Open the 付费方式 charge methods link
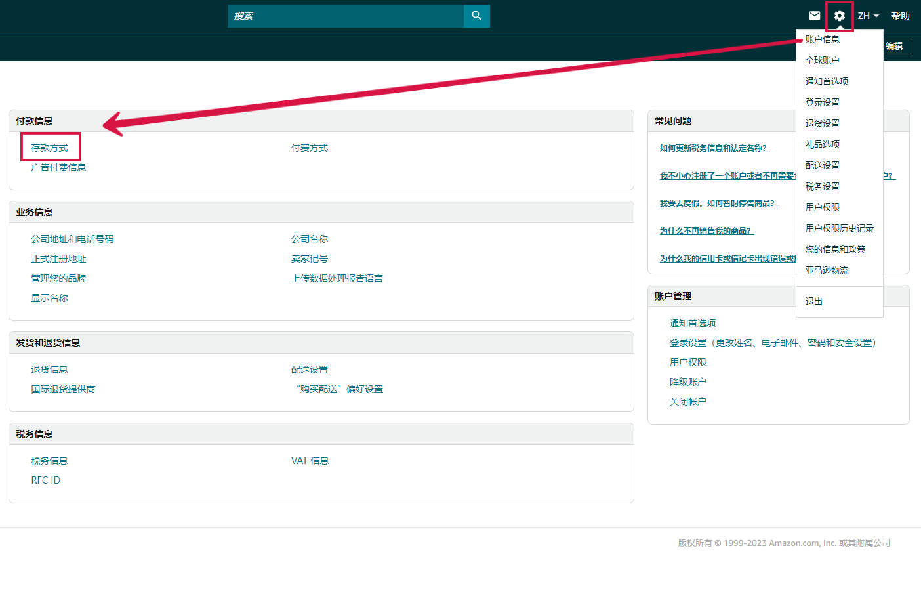Image resolution: width=921 pixels, height=611 pixels. click(x=310, y=148)
